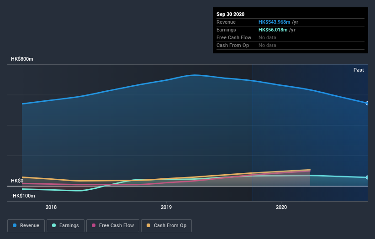Click the Free Cash Flow tooltip row label
Screen dimensions: 375x239
coord(234,37)
